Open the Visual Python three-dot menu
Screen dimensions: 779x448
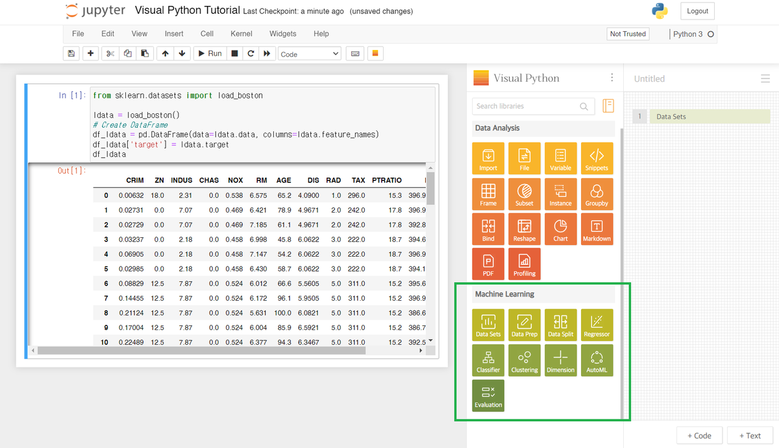[x=612, y=78]
